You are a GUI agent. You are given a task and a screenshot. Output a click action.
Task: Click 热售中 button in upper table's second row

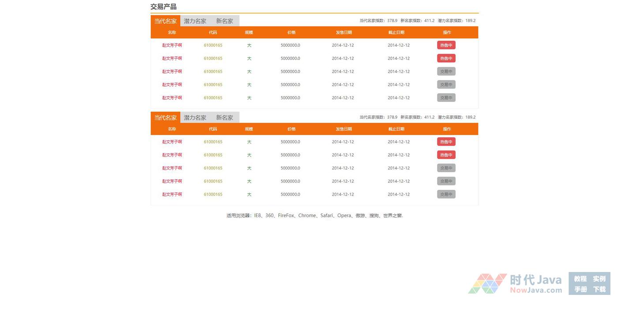tap(446, 58)
